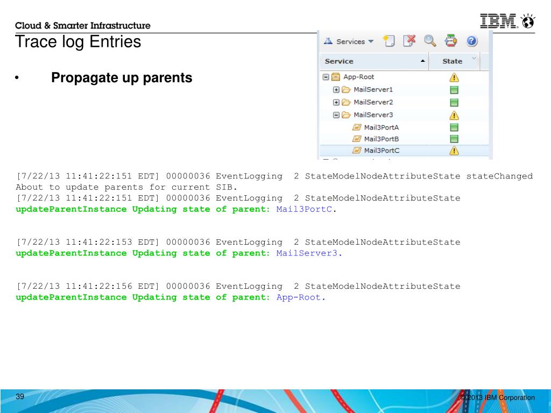
Task: Click Mail3PortA's green state icon
Action: 454,127
